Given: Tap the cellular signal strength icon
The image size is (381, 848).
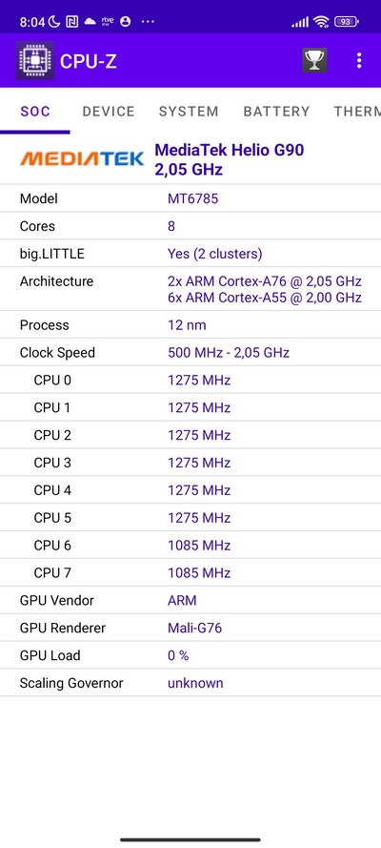Looking at the screenshot, I should [299, 22].
